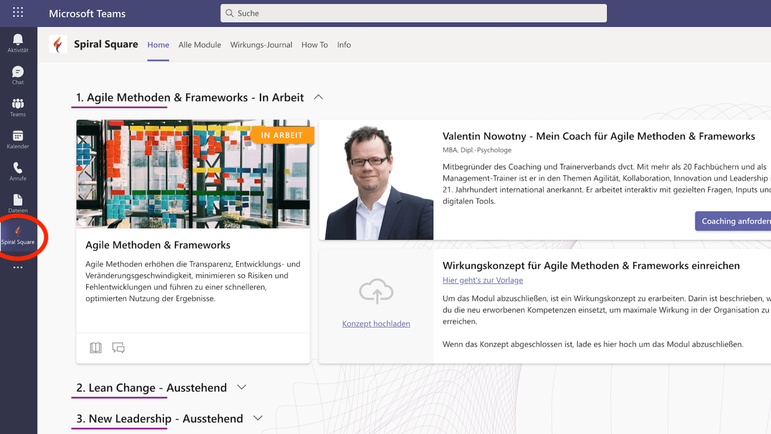Show more apps via ellipsis icon
771x434 pixels.
coord(18,267)
